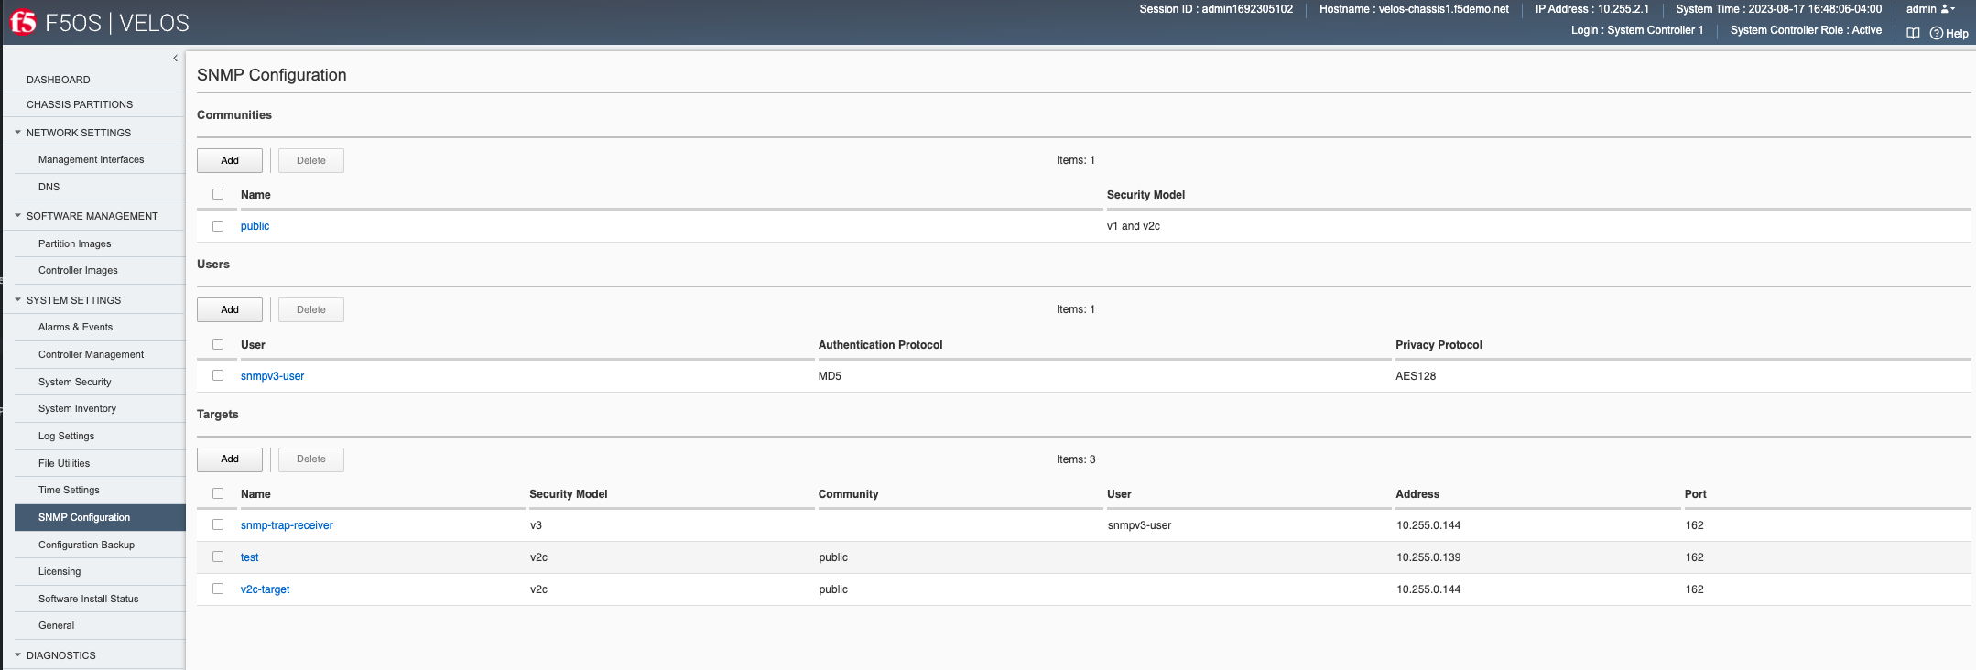Add a new SNMP target
Viewport: 1976px width, 670px height.
click(230, 459)
